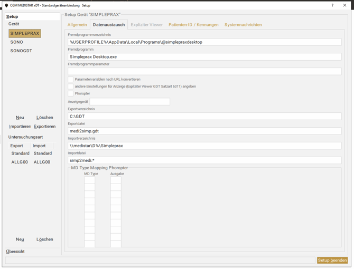Select SONOGDT device in list
The image size is (354, 269).
coord(21,51)
